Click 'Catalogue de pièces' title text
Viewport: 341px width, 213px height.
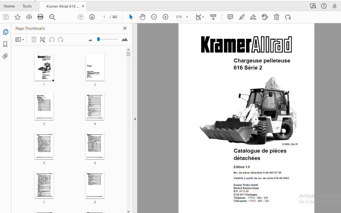[260, 151]
